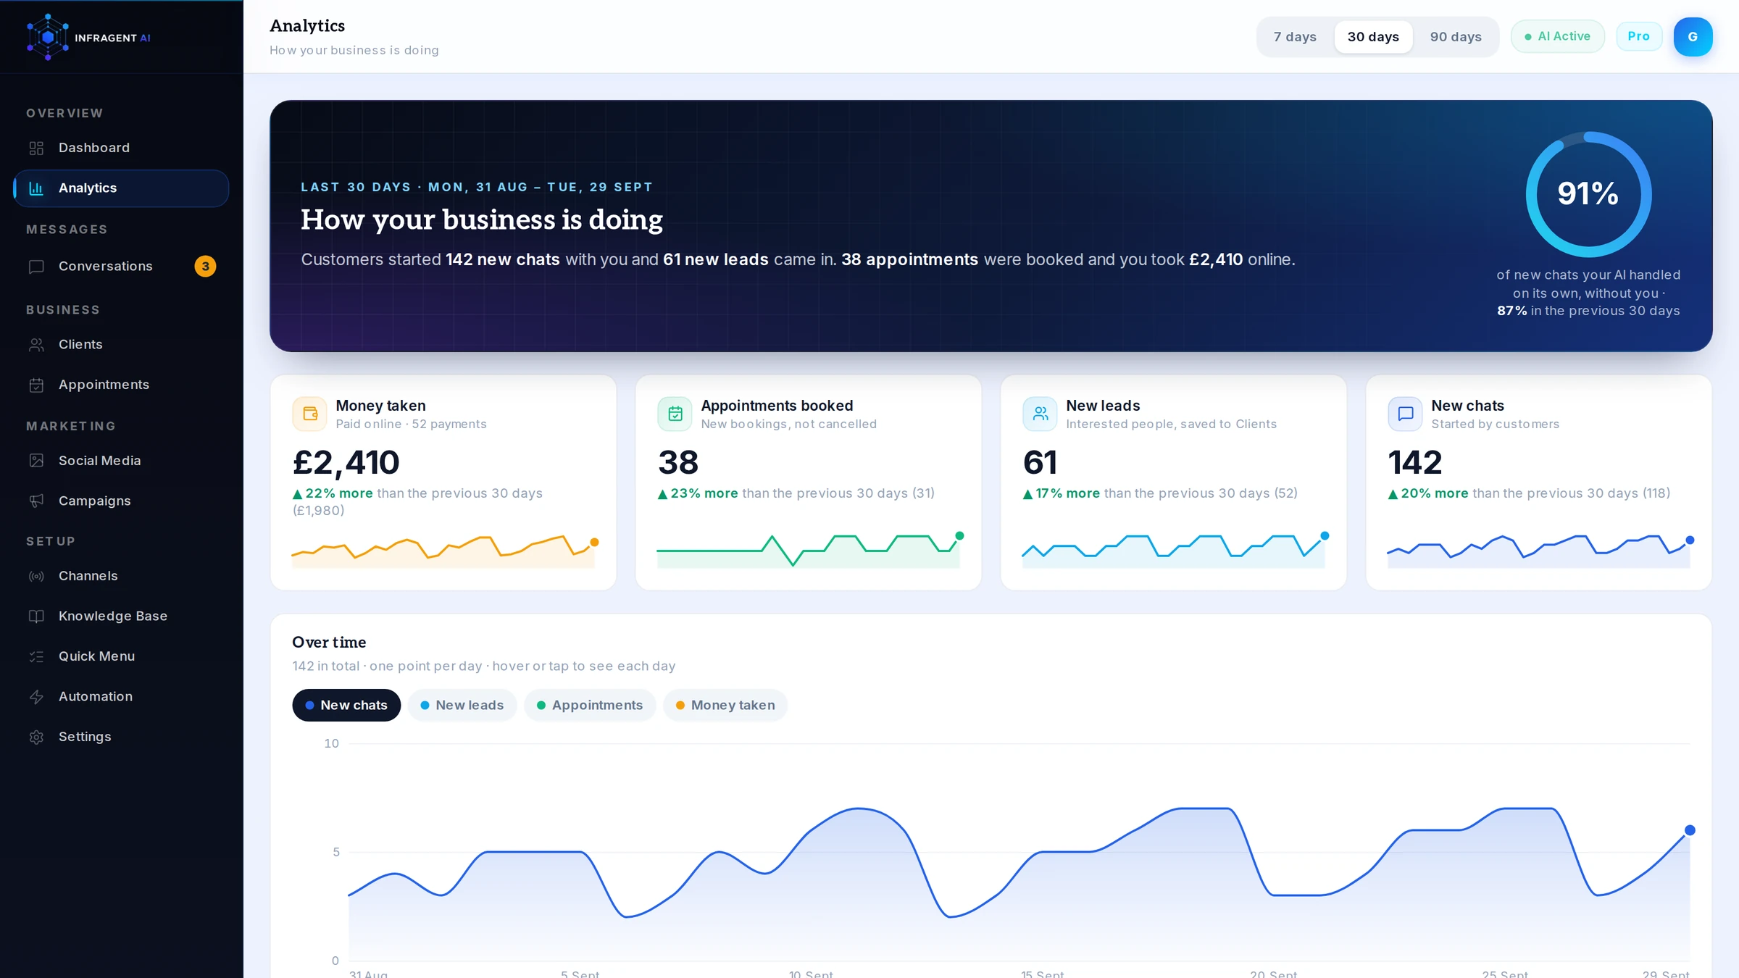Click the 142 New chats value
The width and height of the screenshot is (1739, 978).
pyautogui.click(x=1415, y=463)
